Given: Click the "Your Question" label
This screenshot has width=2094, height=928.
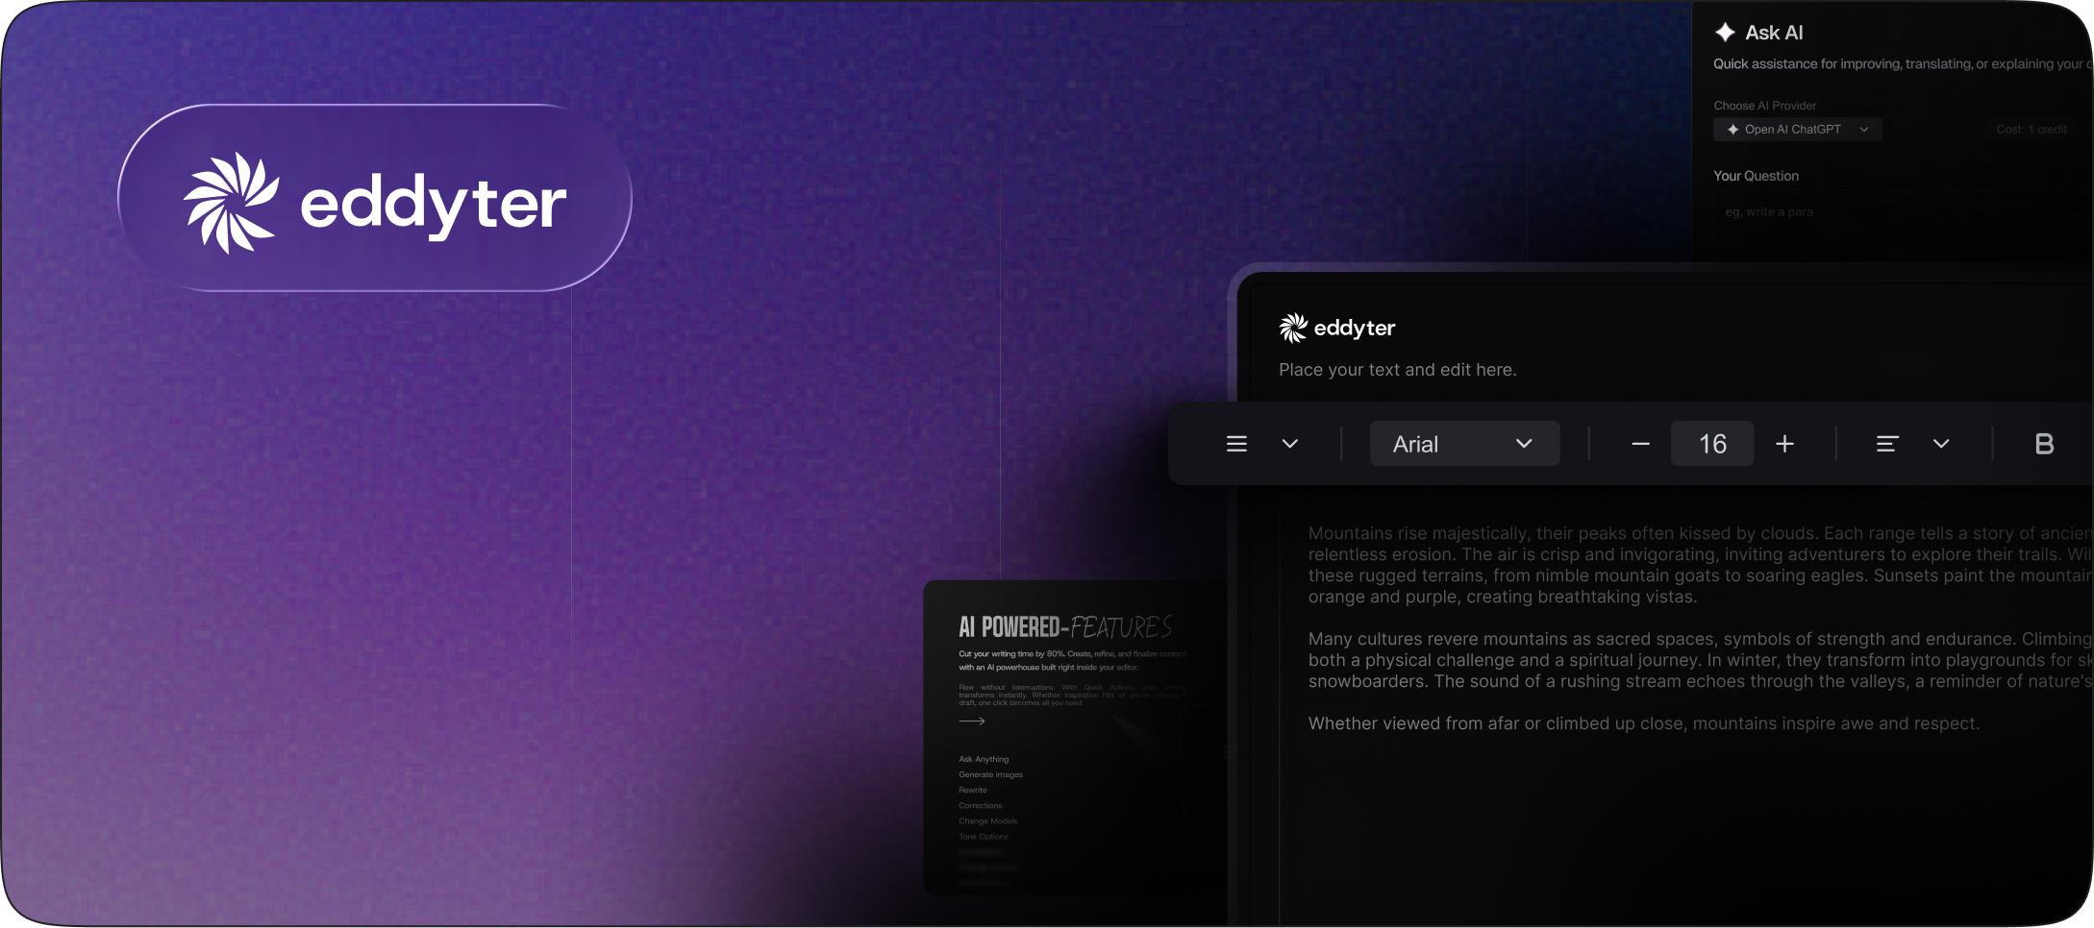Looking at the screenshot, I should click(x=1756, y=176).
